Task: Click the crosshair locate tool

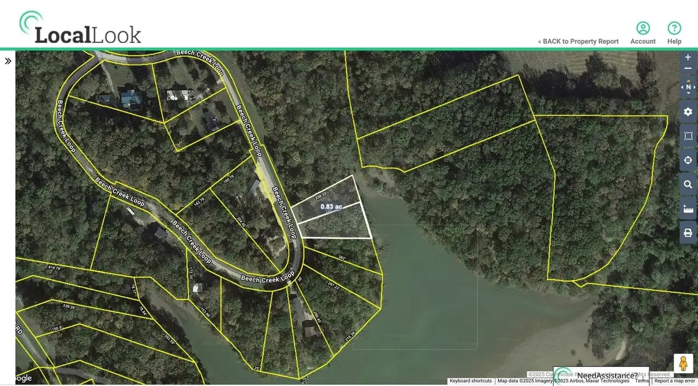Action: [x=688, y=160]
